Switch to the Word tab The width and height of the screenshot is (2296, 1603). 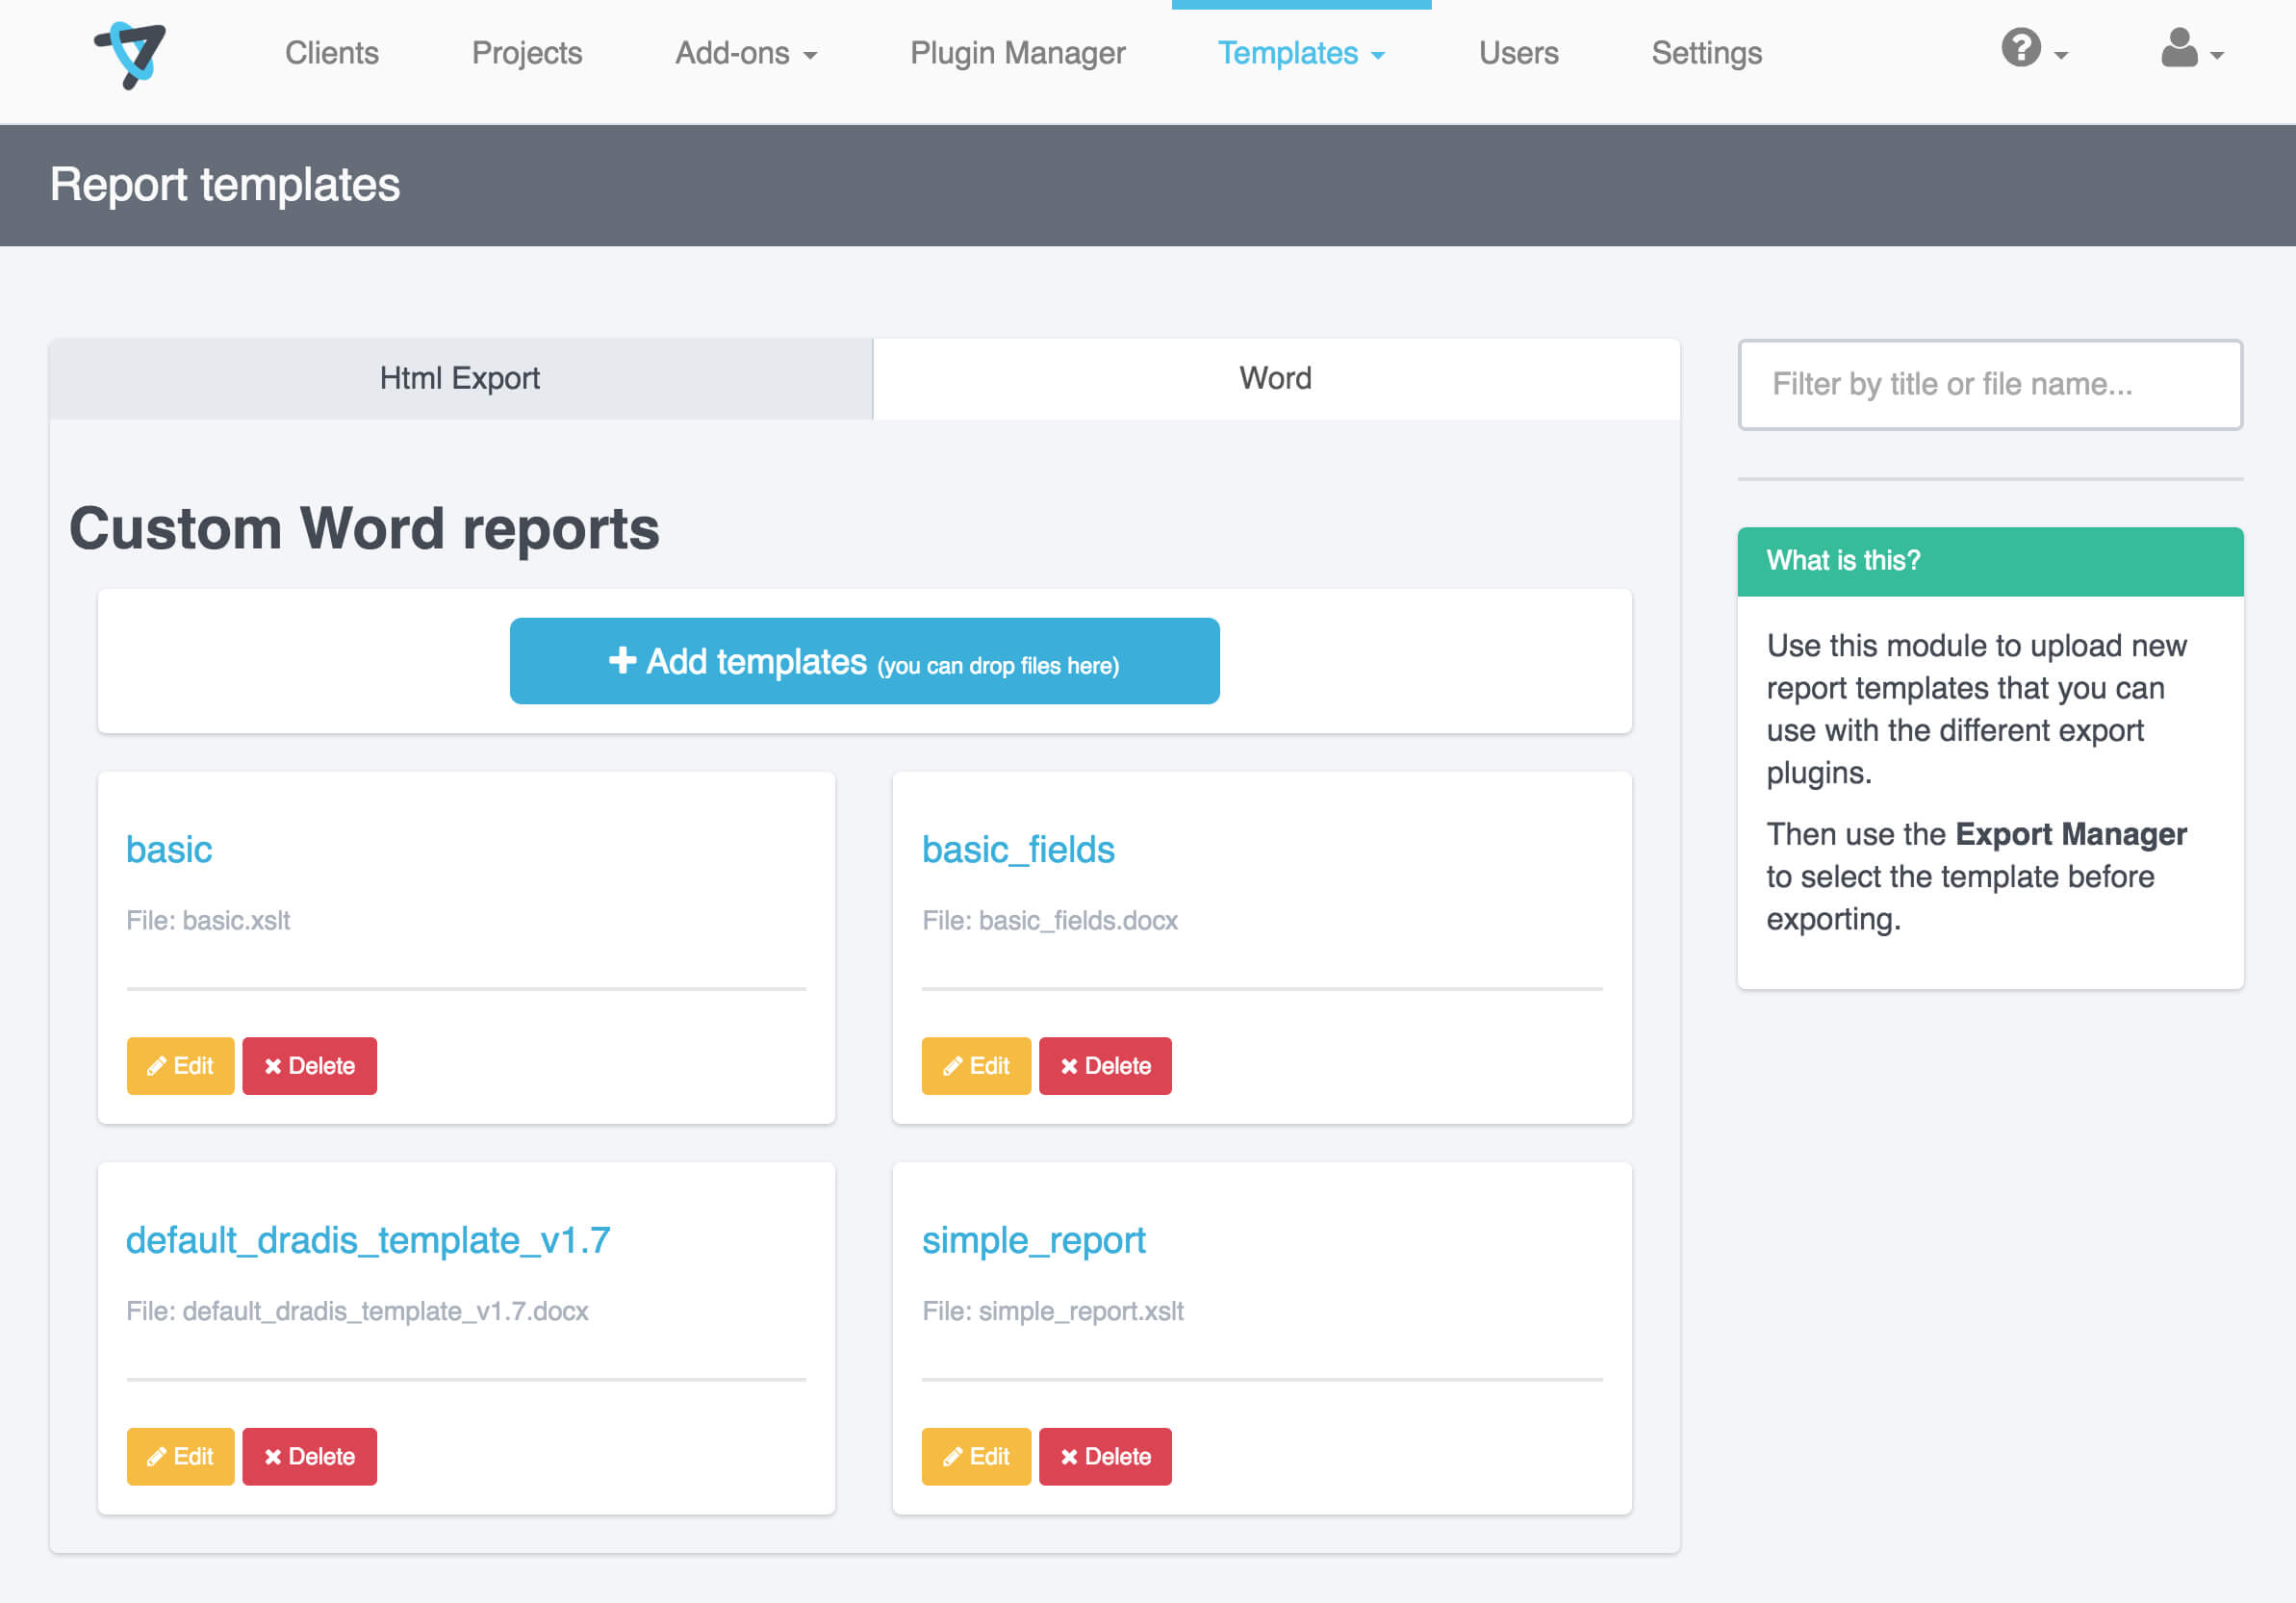click(1274, 378)
